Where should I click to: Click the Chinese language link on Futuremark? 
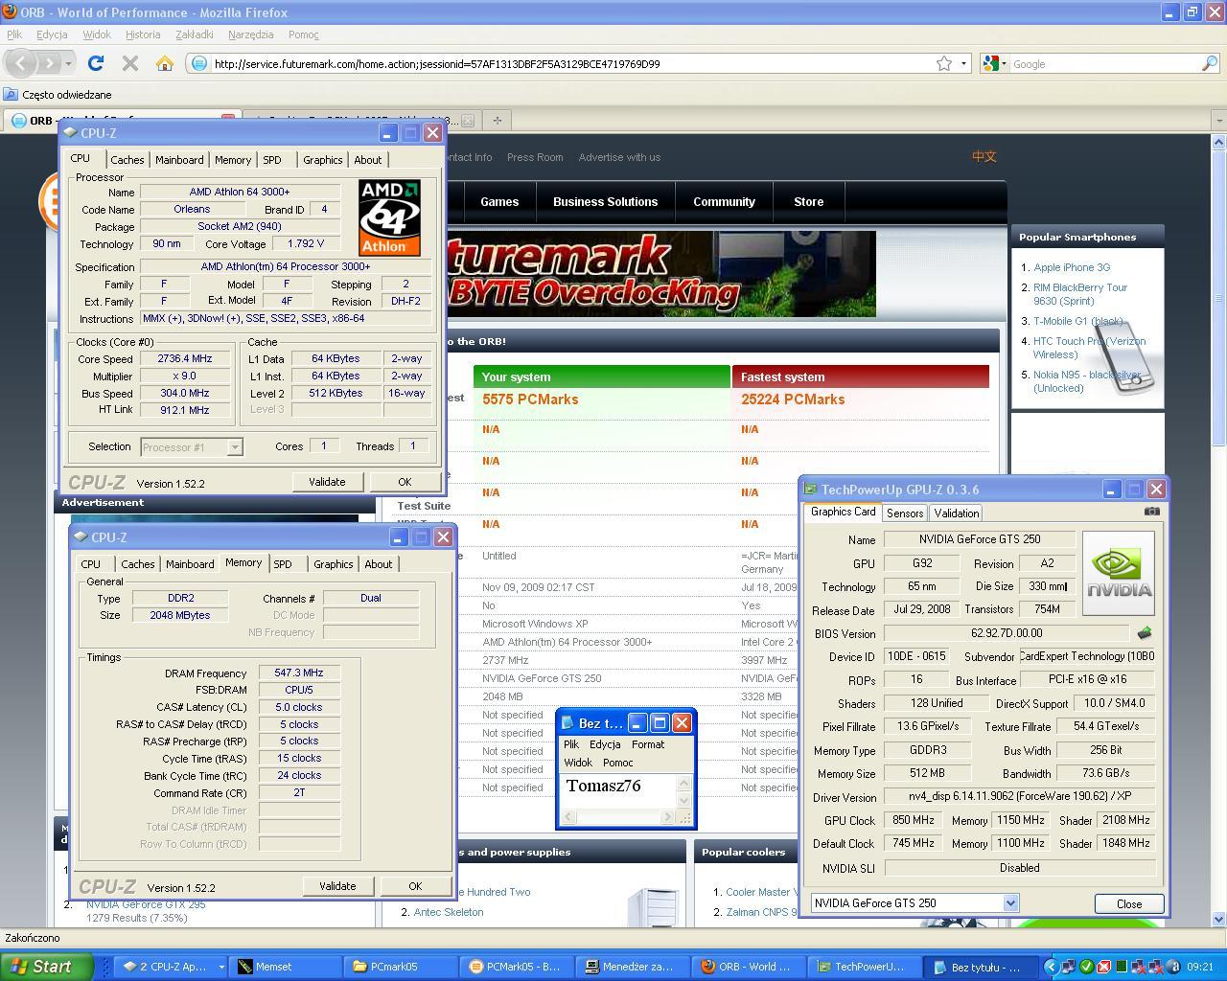point(984,157)
